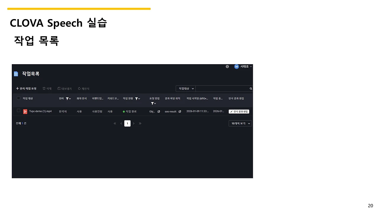Select page 1 in the pagination control

click(127, 123)
